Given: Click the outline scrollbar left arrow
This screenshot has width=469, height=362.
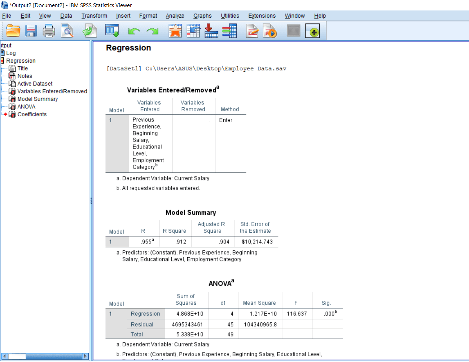Looking at the screenshot, I should point(4,356).
